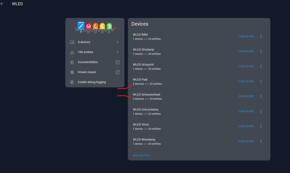Open three-dot menu for WLED Schoenenkast
The width and height of the screenshot is (290, 173).
pos(261,96)
